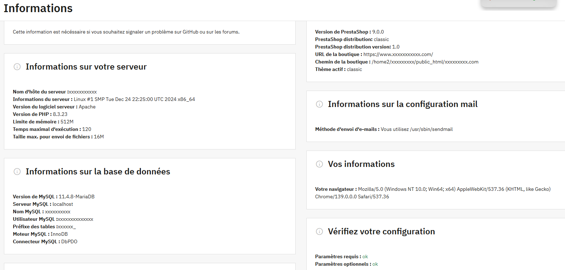Click Connecteur MySQL value DbPDO
Screen dimensions: 565x270
pos(69,241)
